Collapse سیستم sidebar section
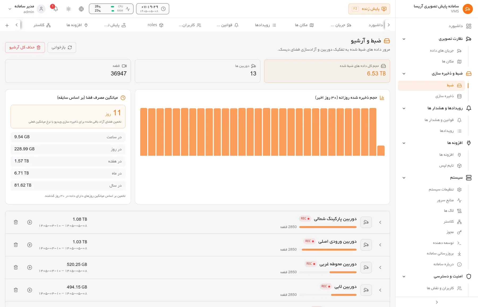The width and height of the screenshot is (478, 307). 404,178
